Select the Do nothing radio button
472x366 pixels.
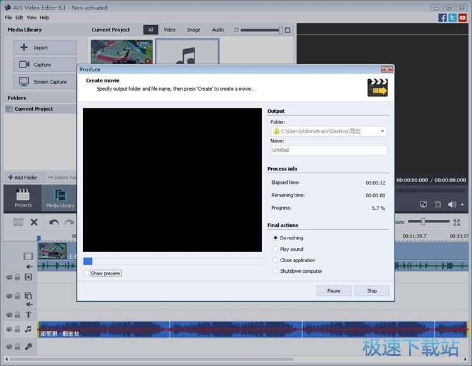275,237
